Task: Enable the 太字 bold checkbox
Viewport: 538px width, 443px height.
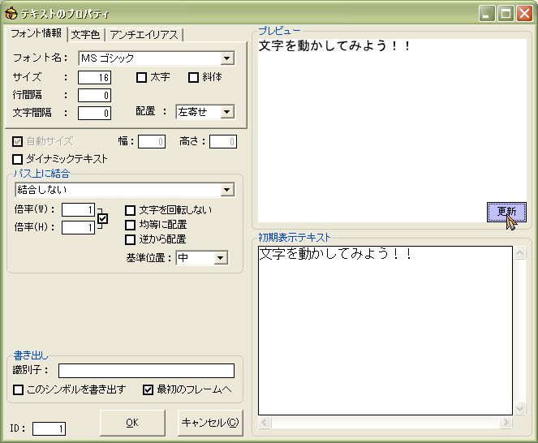Action: tap(141, 77)
